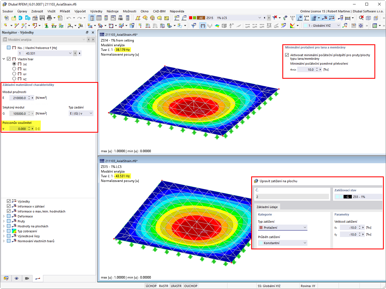Select the |u| radio button

(14, 64)
